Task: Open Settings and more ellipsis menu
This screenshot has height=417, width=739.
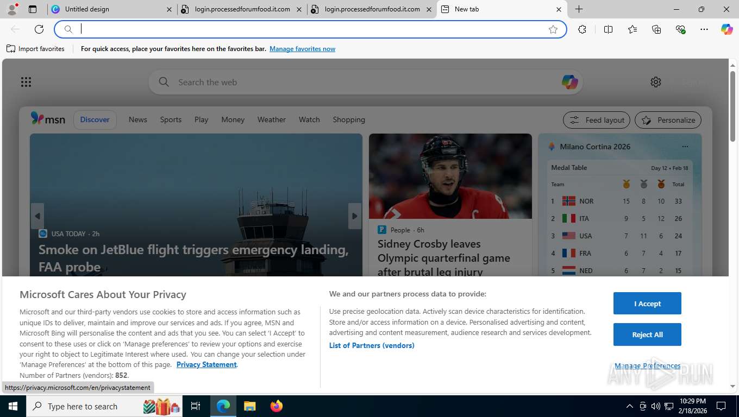Action: point(704,29)
